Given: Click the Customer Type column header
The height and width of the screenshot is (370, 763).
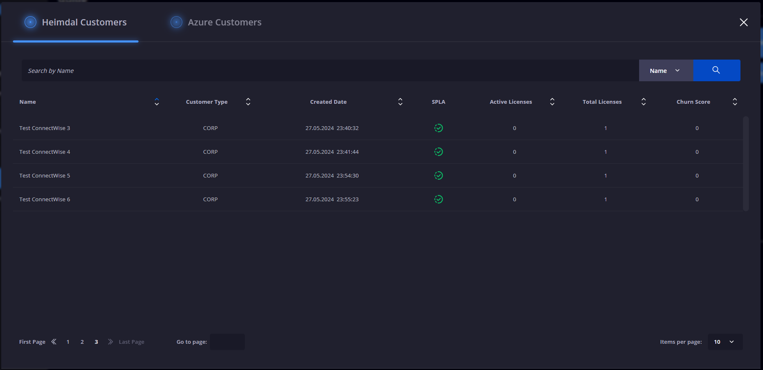Looking at the screenshot, I should pyautogui.click(x=207, y=102).
